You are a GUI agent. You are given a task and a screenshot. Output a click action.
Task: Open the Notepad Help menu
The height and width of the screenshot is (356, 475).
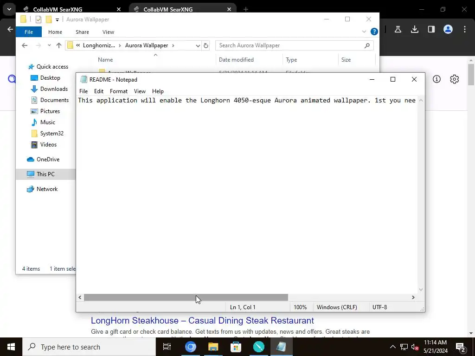coord(158,91)
